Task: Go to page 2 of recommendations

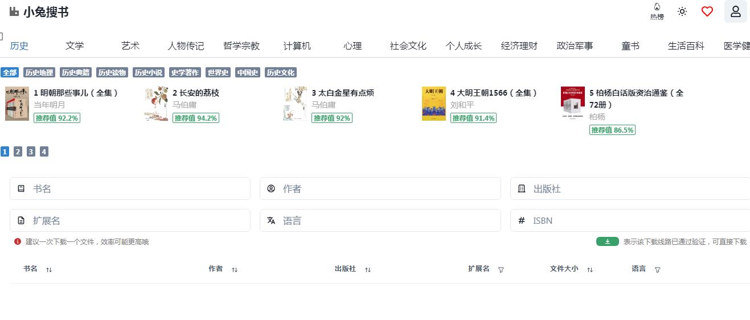Action: pyautogui.click(x=18, y=151)
